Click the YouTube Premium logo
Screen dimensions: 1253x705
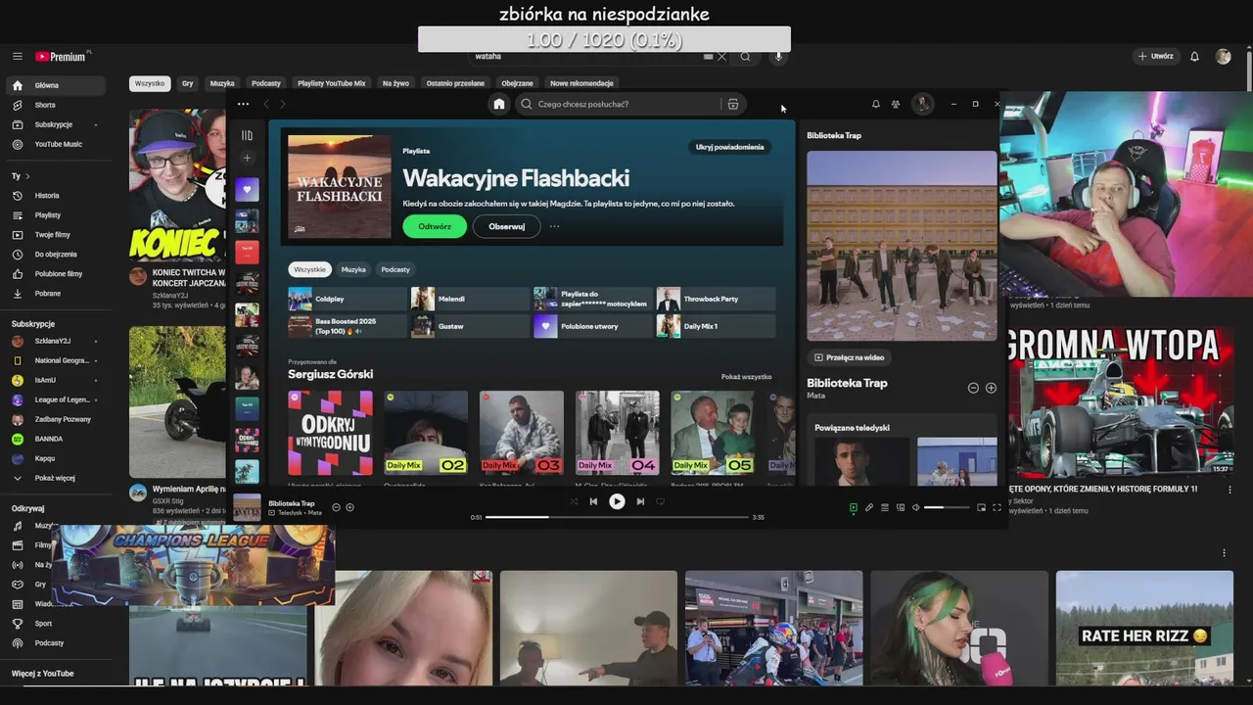61,57
